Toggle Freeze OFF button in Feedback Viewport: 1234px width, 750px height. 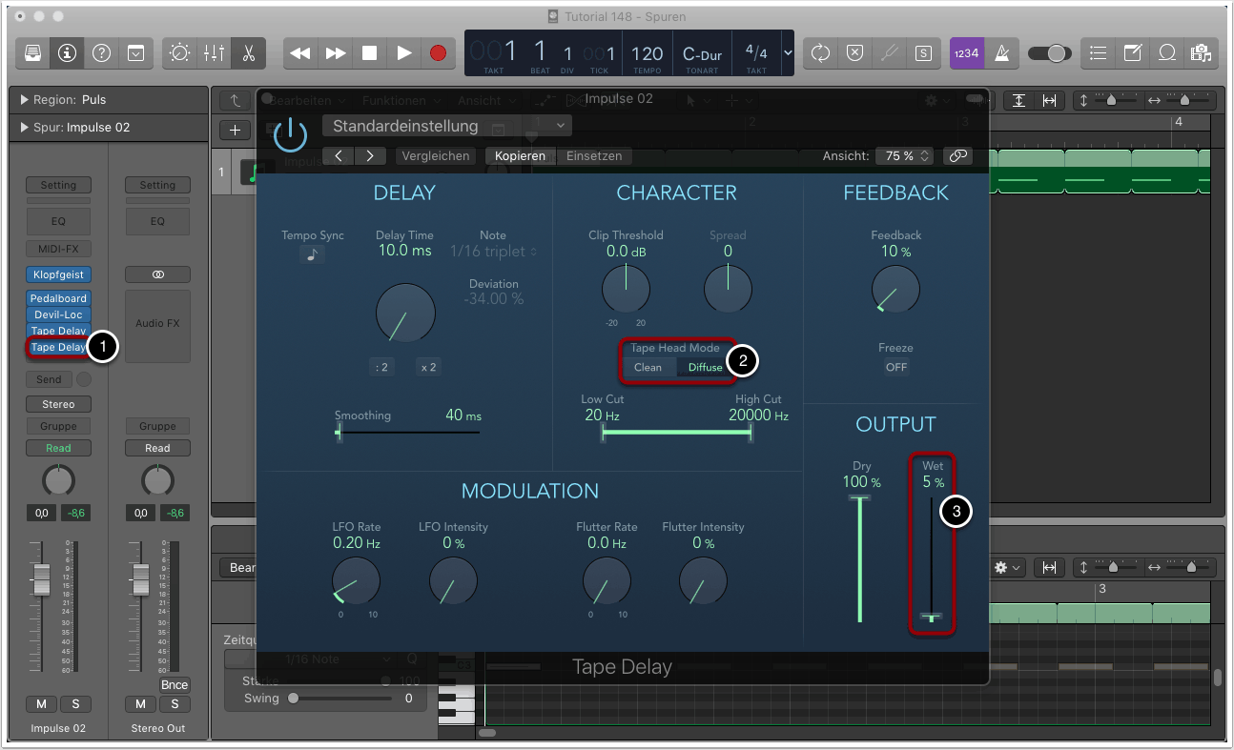click(x=895, y=367)
